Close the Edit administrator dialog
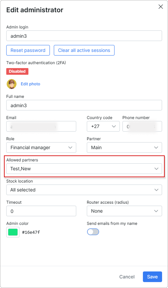 (x=161, y=7)
